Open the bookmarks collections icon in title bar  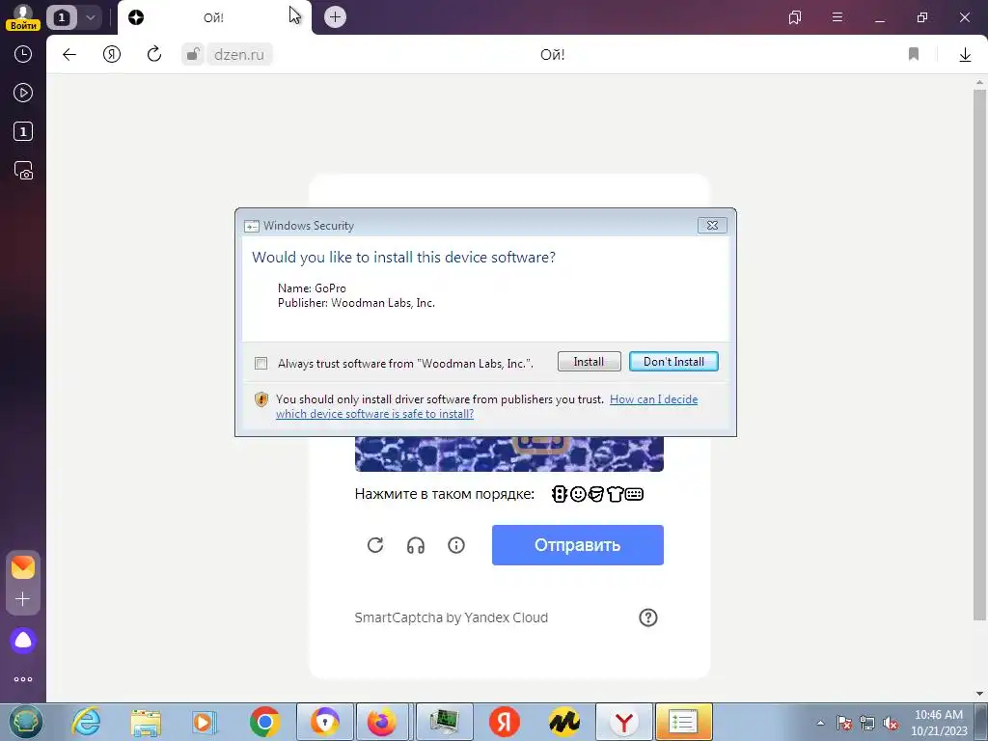[x=795, y=17]
